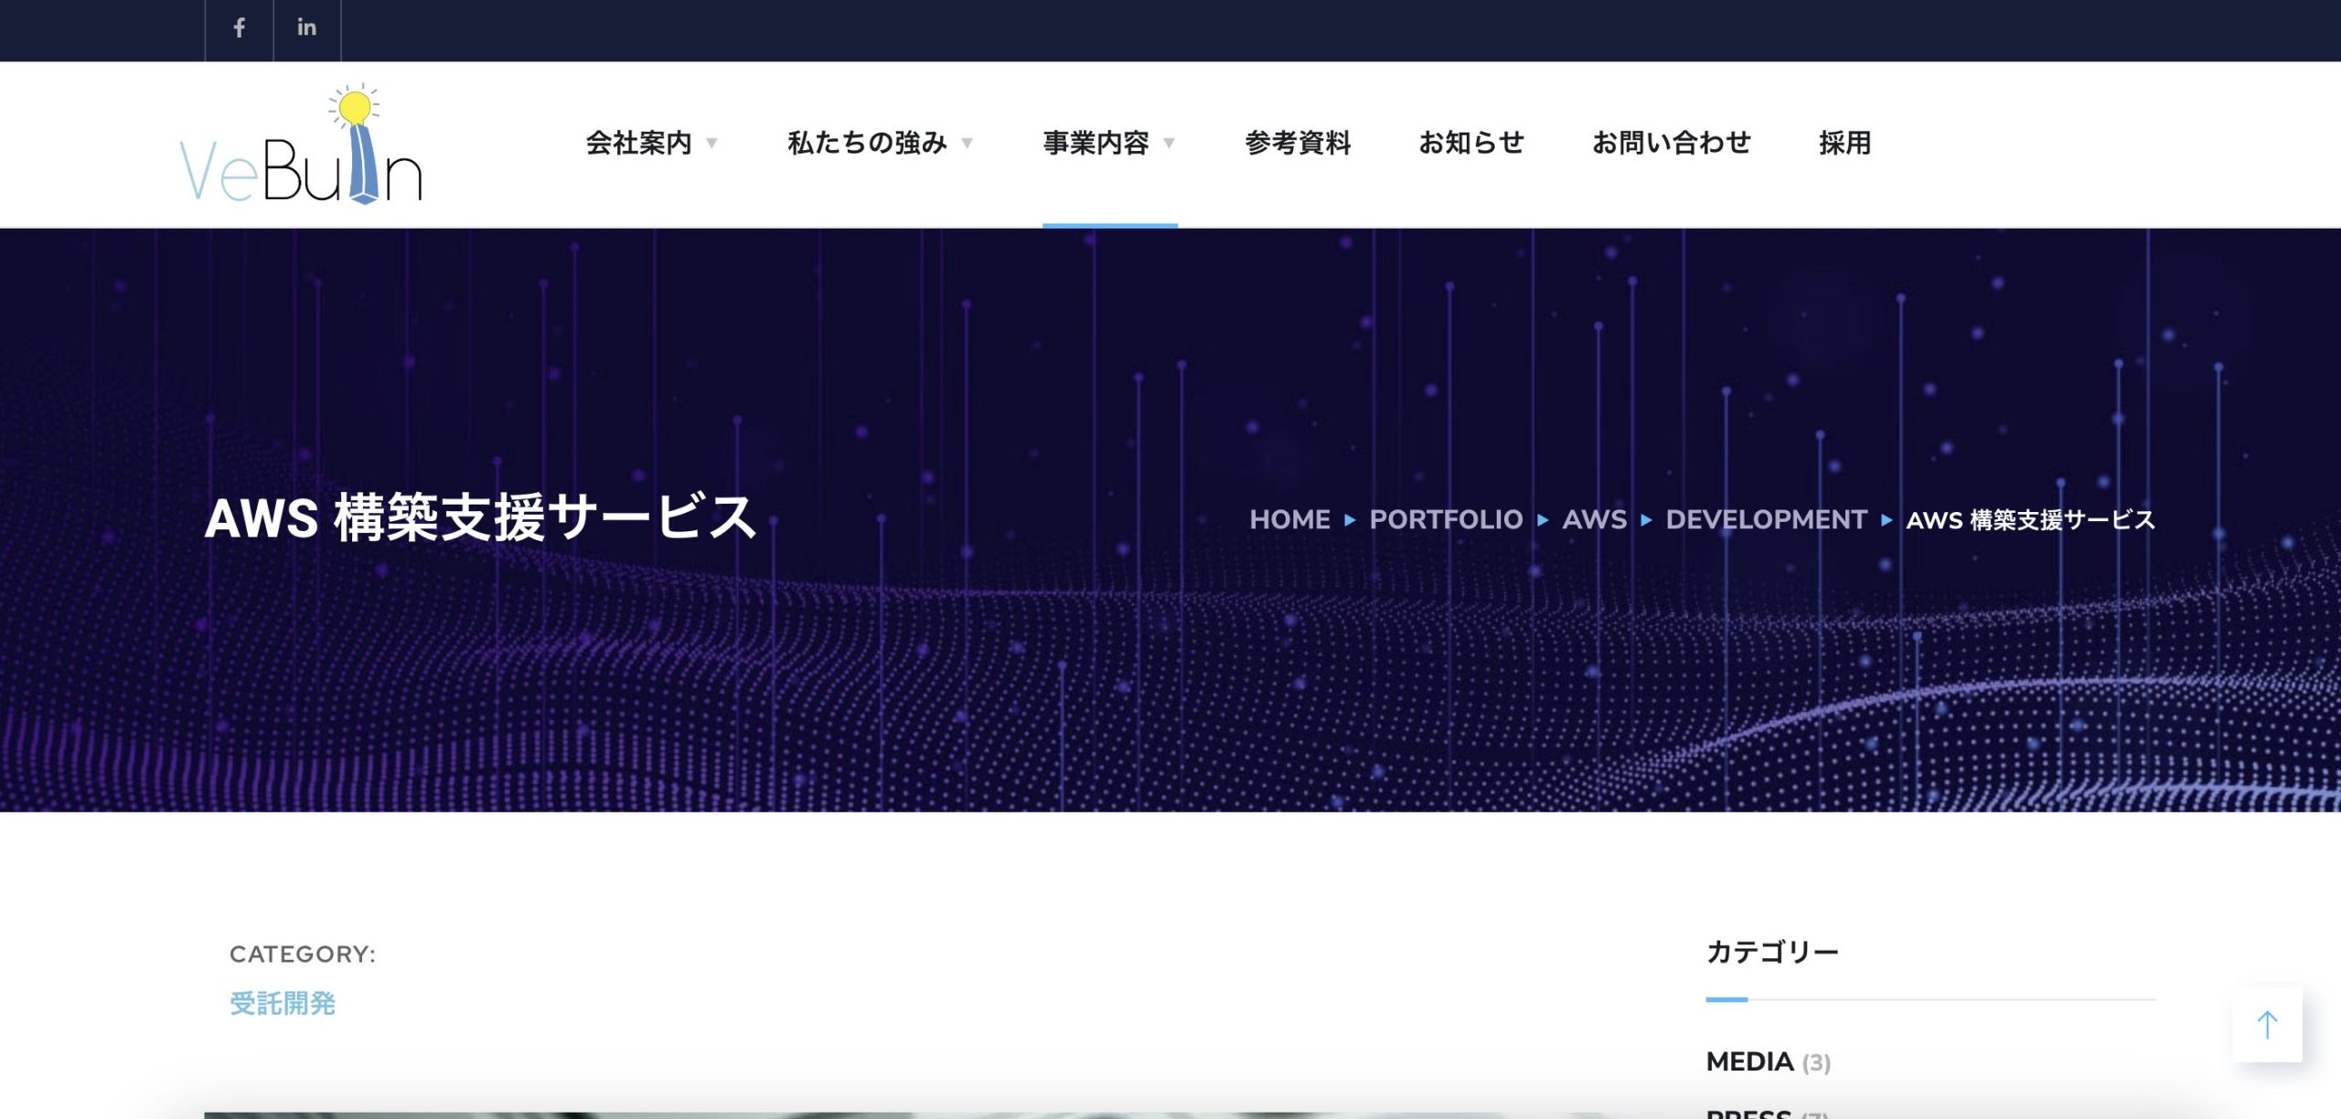The height and width of the screenshot is (1119, 2341).
Task: Go to the お知らせ page
Action: tap(1471, 143)
